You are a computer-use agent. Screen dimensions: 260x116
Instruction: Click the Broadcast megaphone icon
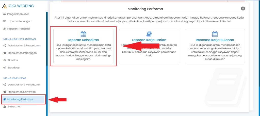pyautogui.click(x=5, y=68)
